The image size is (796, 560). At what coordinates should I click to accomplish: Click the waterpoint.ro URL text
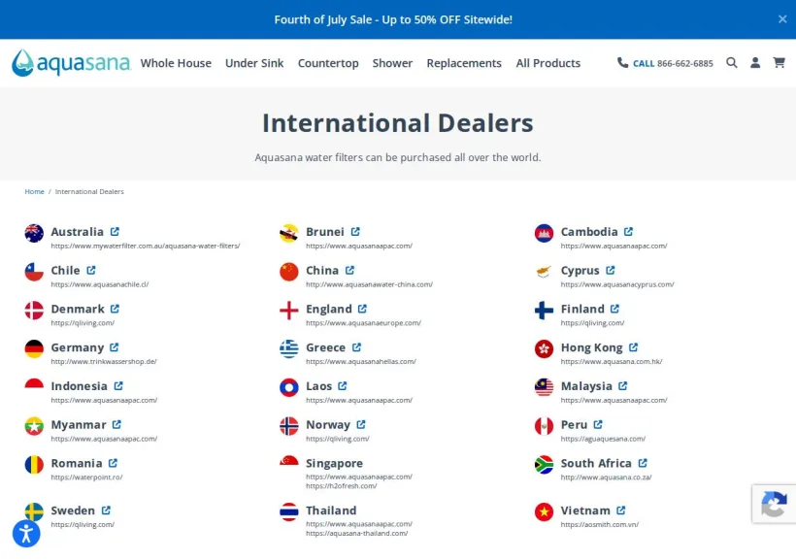(x=86, y=478)
